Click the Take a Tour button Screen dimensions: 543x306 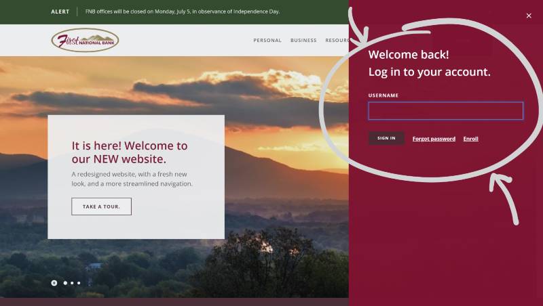(x=101, y=206)
